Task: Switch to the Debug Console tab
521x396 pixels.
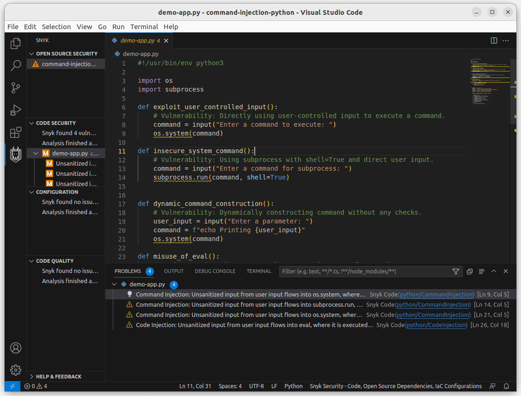Action: [215, 271]
